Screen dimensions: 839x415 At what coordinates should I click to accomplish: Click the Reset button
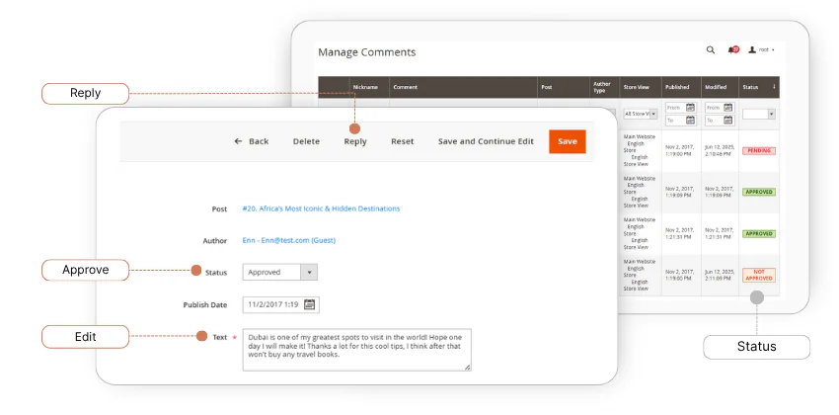(402, 141)
